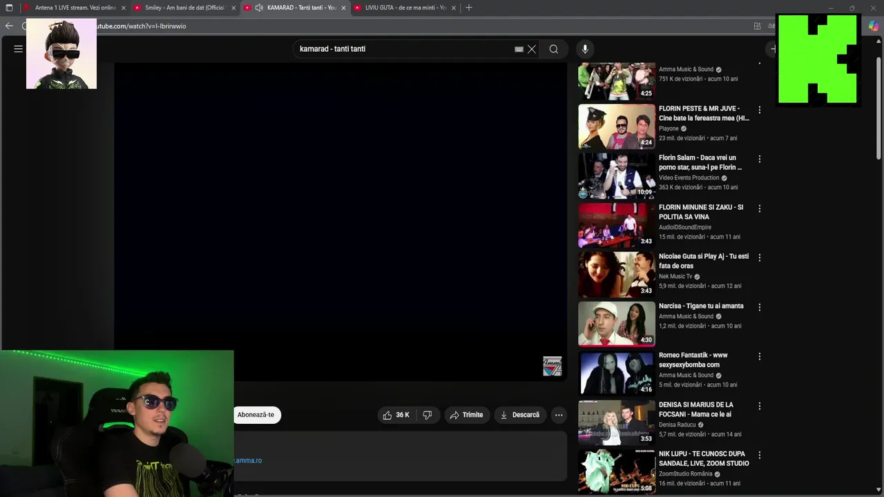Open options for NIK LUPU video
Screen dimensions: 884x497
pyautogui.click(x=760, y=455)
